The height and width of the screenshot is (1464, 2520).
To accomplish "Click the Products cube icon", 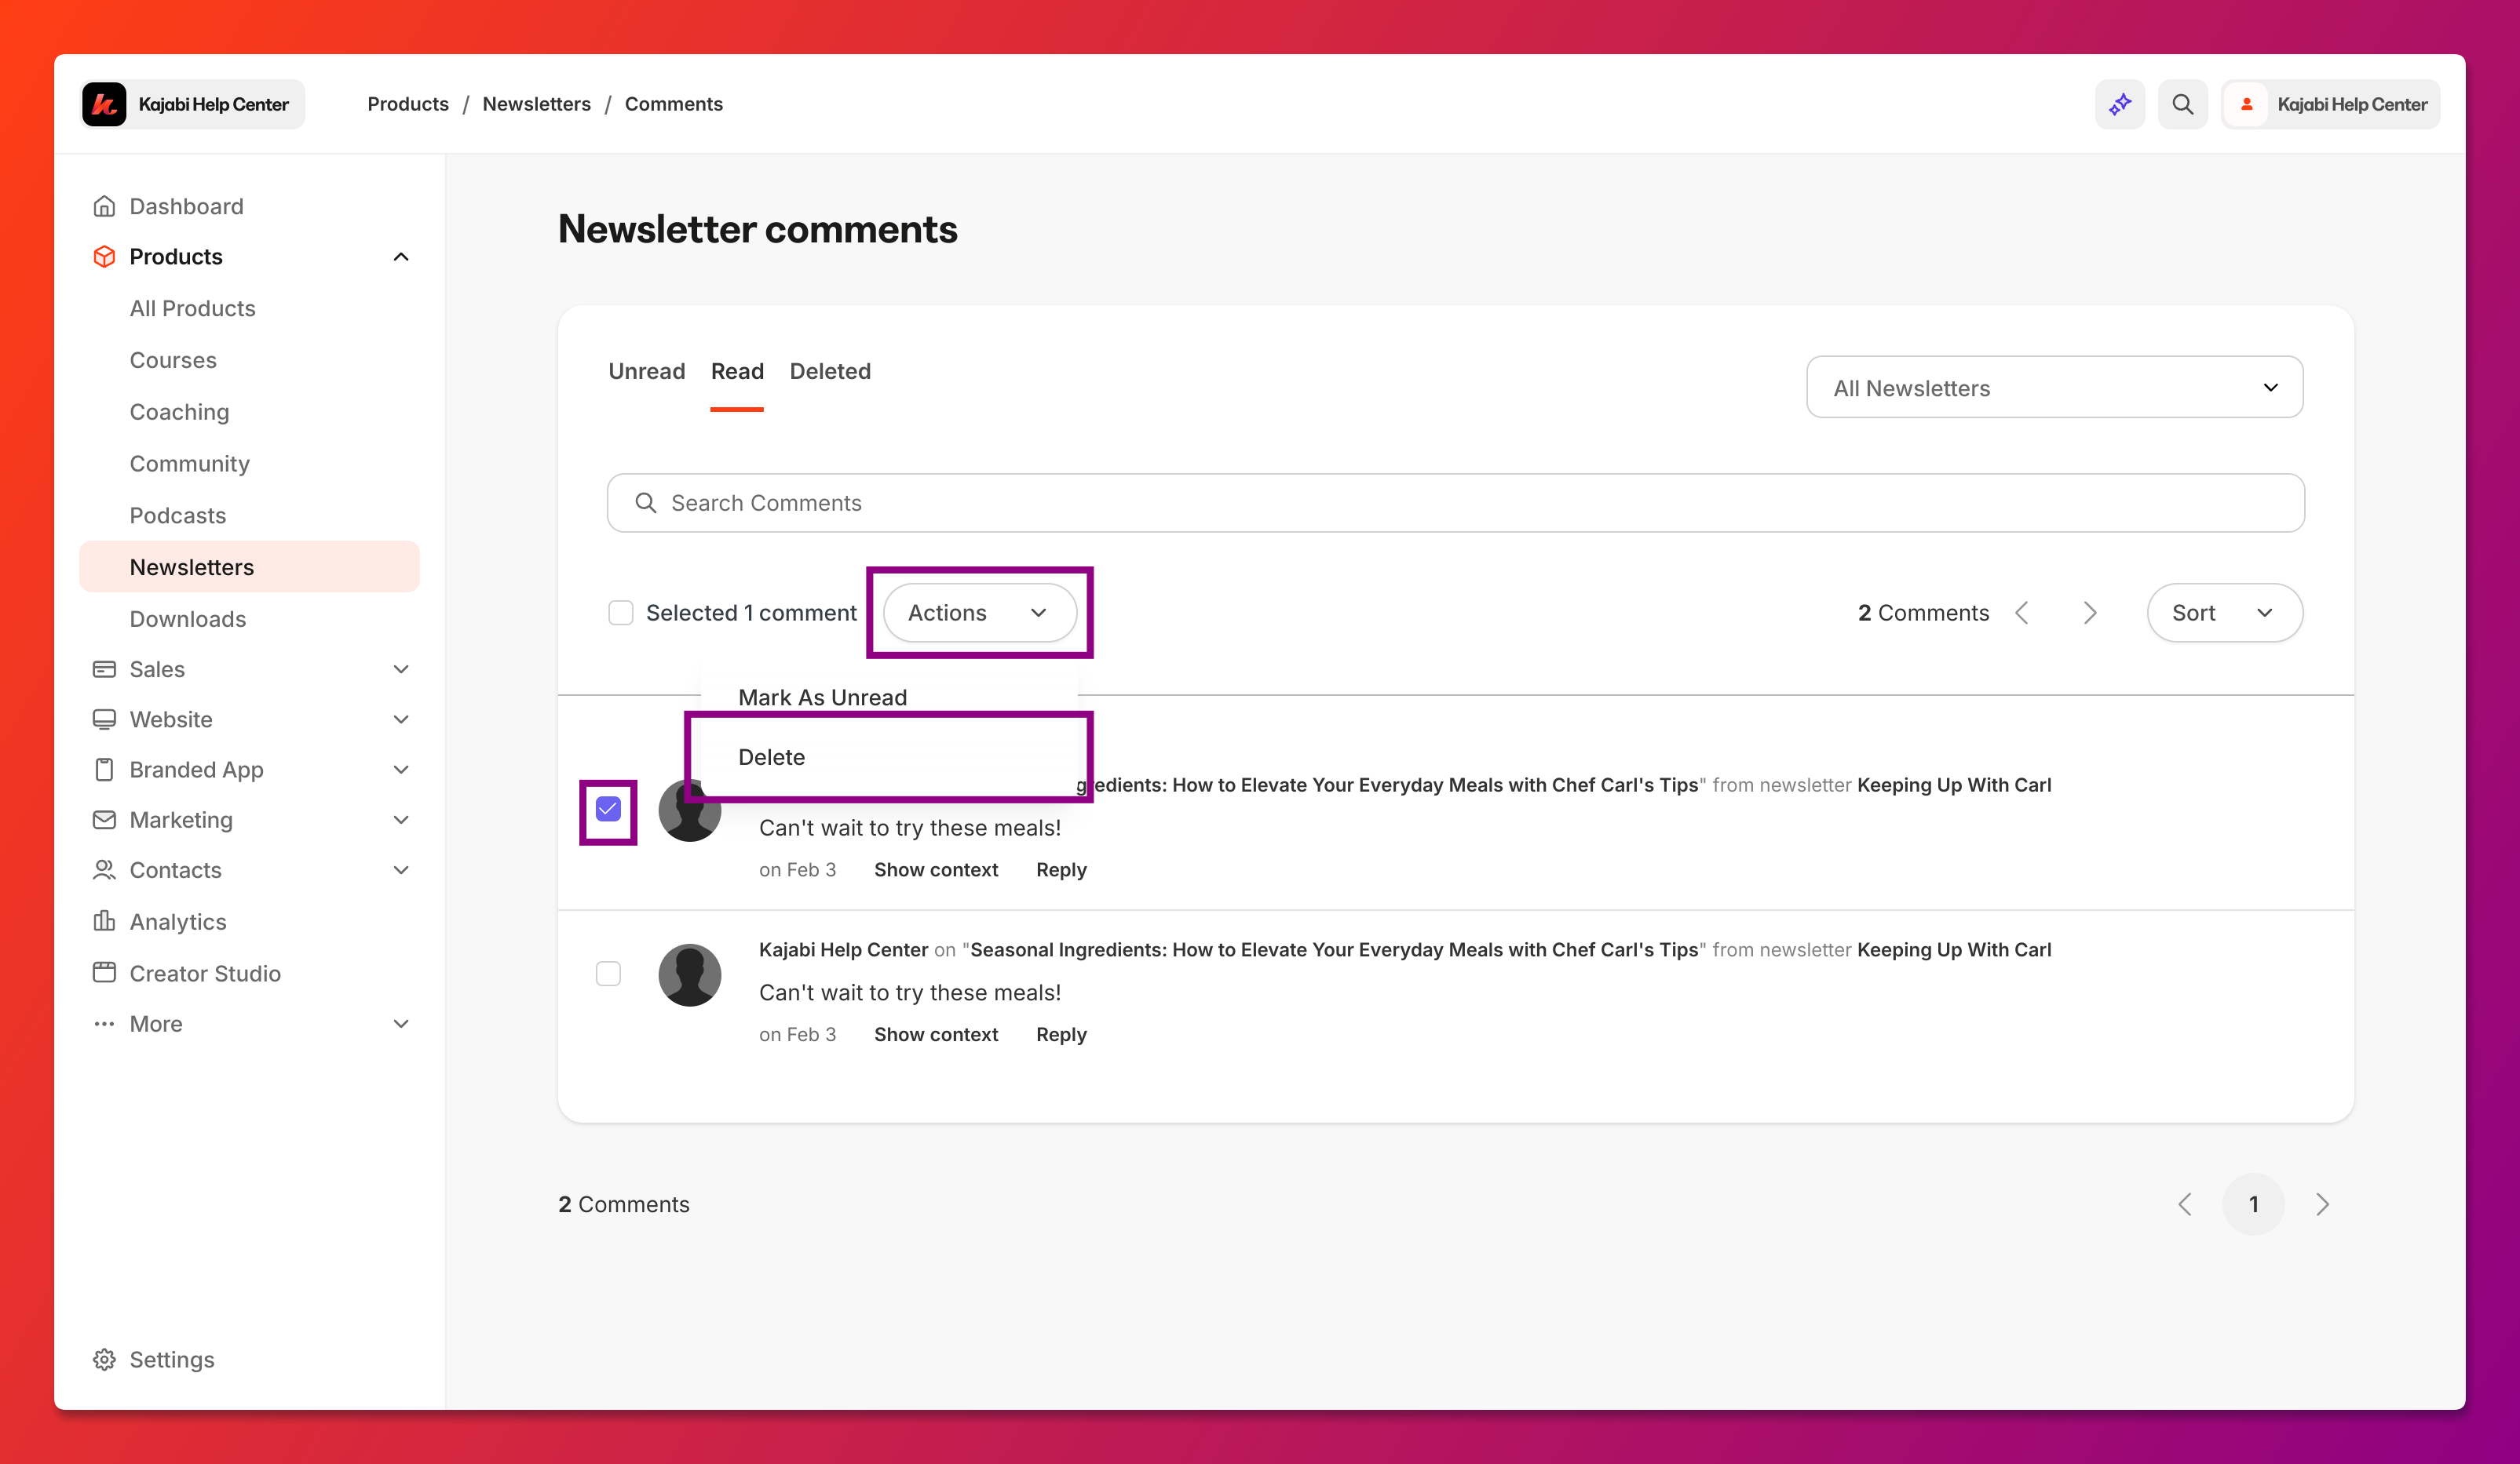I will [x=104, y=257].
